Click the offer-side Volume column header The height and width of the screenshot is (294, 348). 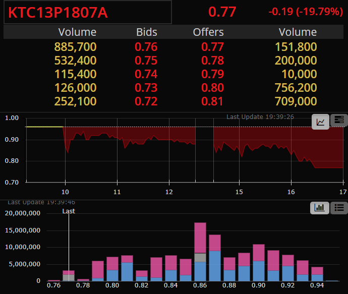point(298,32)
